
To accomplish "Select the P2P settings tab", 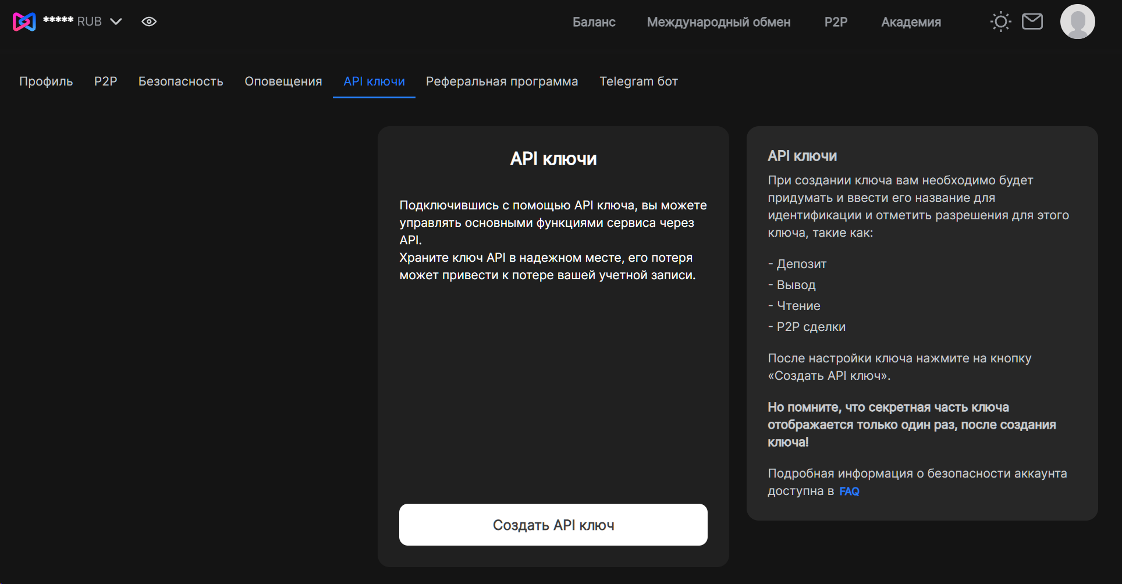I will tap(105, 81).
